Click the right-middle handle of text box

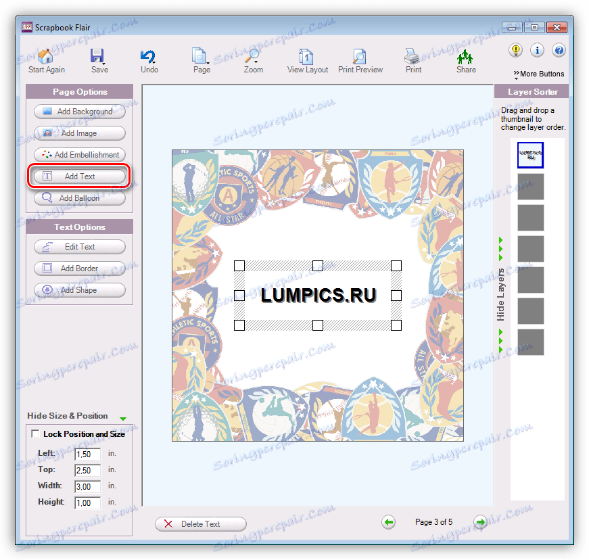tap(396, 296)
